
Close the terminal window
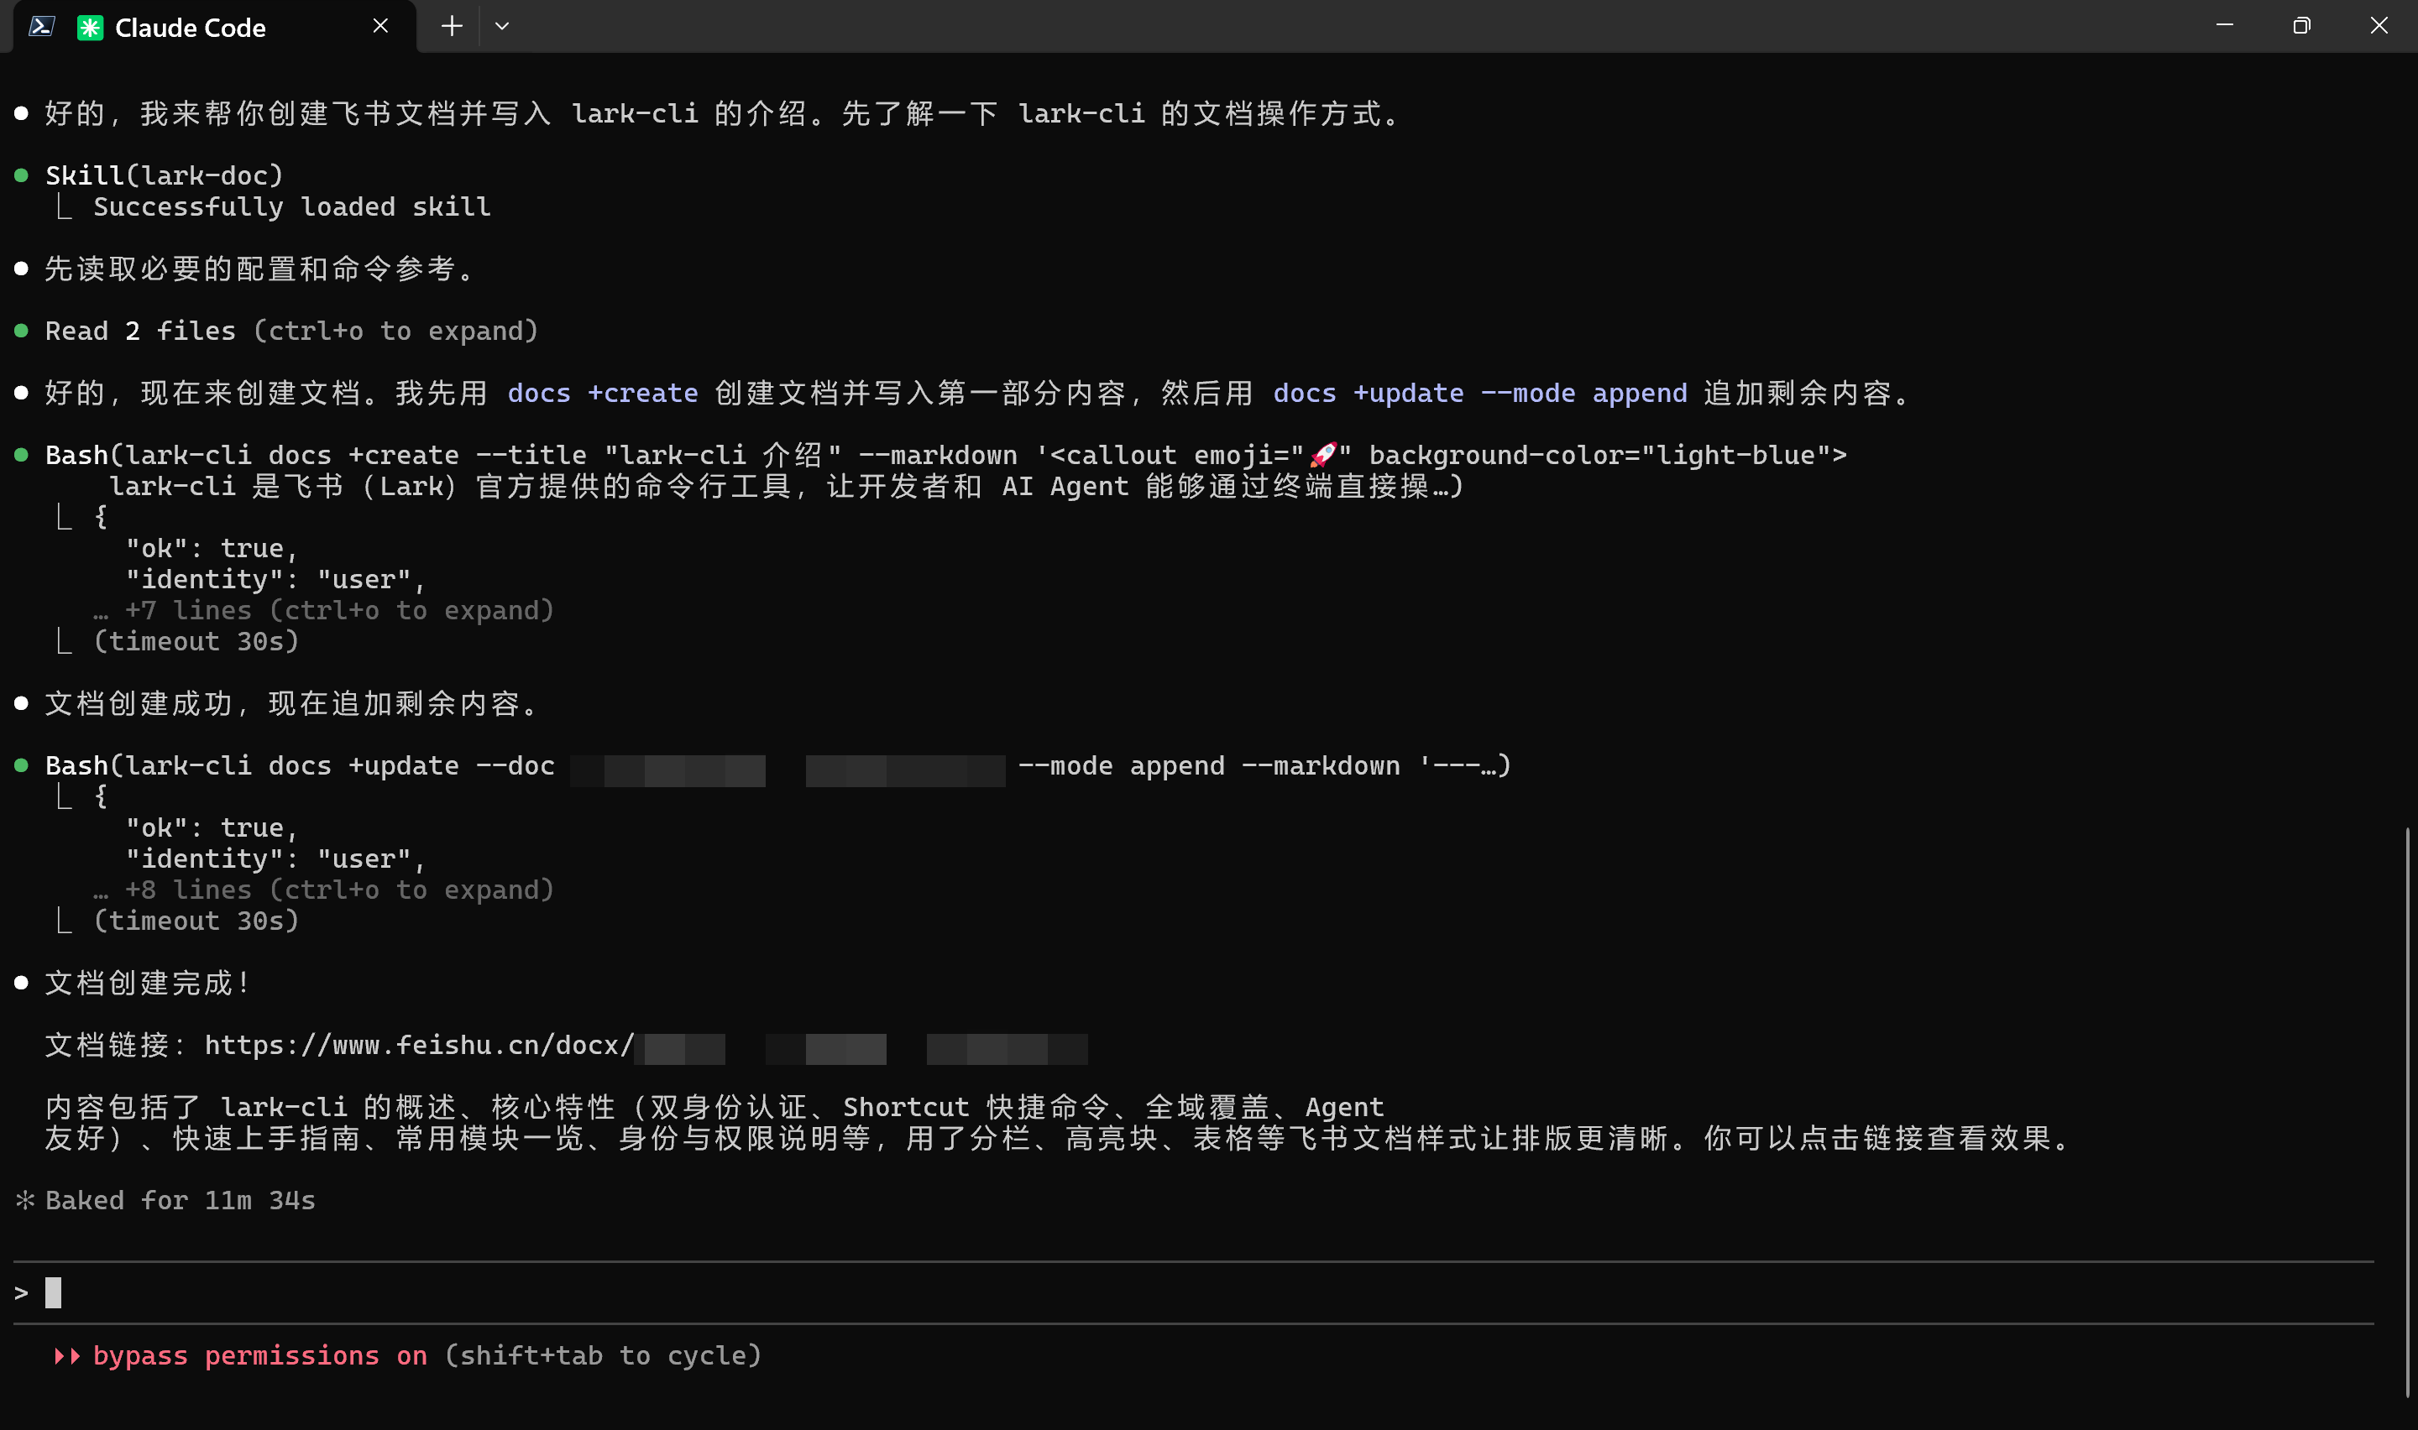click(x=2379, y=25)
